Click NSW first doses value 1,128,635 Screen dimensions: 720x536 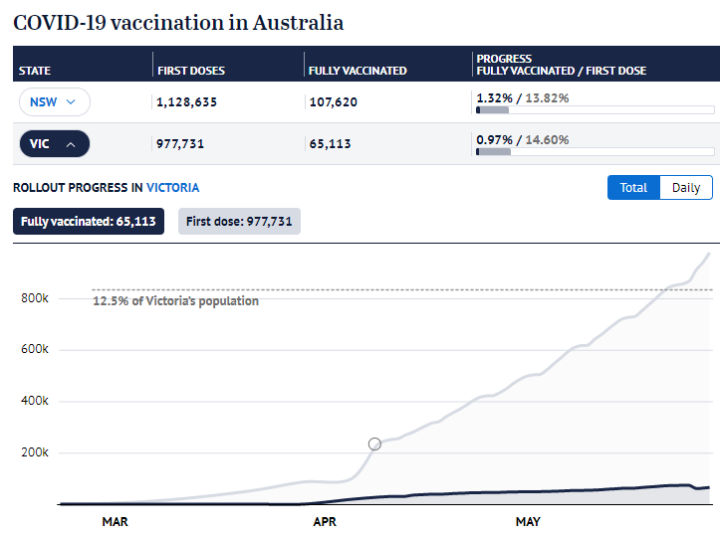click(186, 101)
